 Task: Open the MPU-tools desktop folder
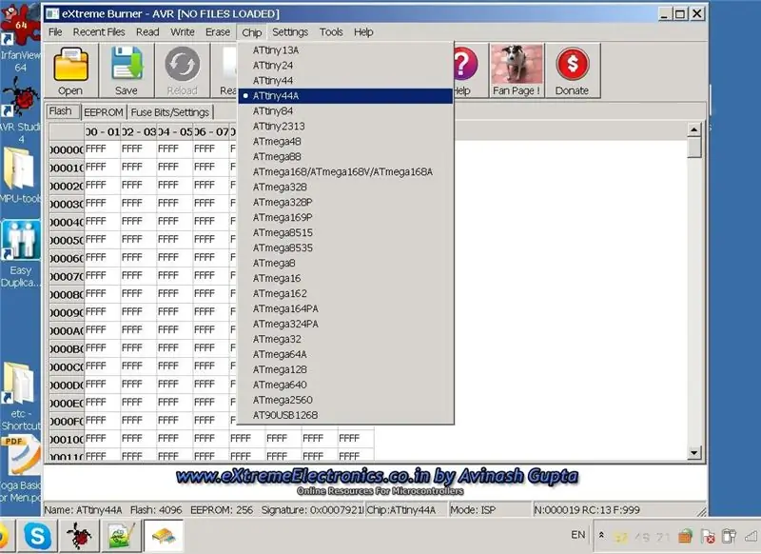click(20, 176)
